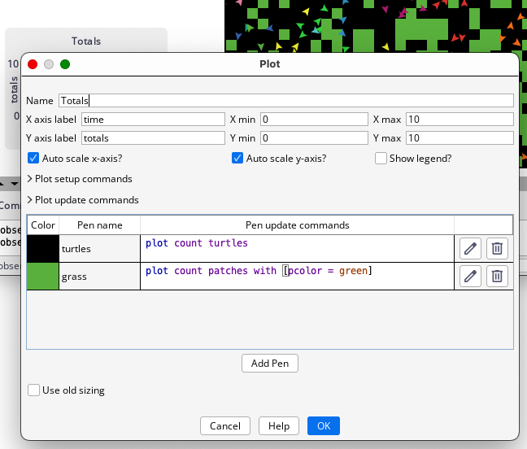Open the pencil editor for grass pen
Image resolution: width=527 pixels, height=449 pixels.
click(470, 277)
